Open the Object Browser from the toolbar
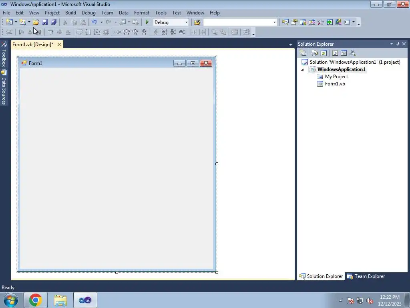 tap(312, 22)
